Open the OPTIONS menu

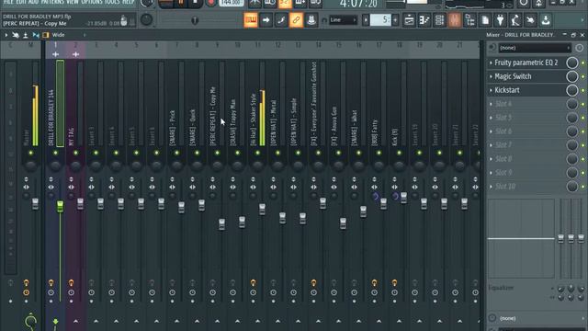point(92,2)
